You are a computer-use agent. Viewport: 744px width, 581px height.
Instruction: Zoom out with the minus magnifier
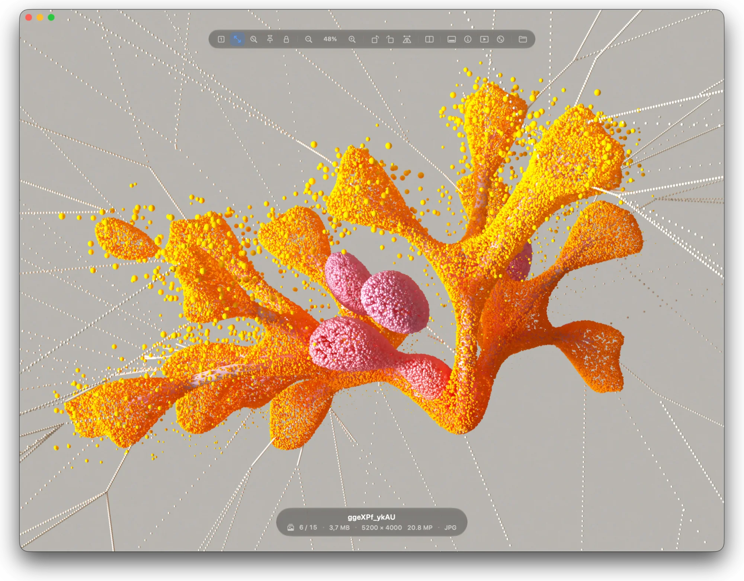click(x=308, y=39)
